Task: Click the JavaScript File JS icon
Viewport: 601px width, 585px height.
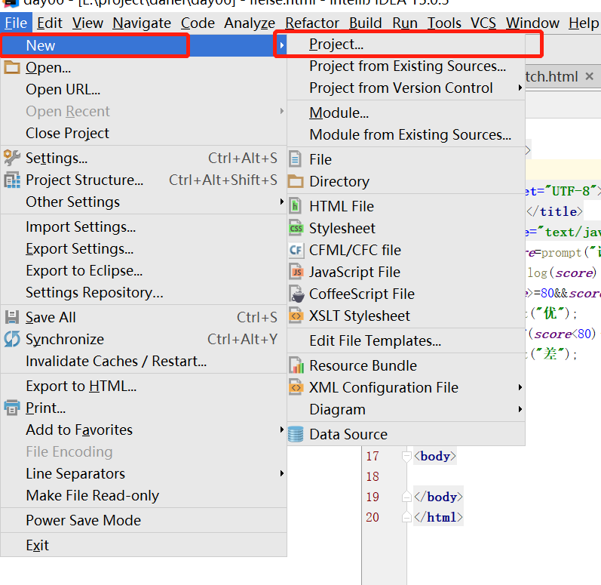Action: (296, 272)
